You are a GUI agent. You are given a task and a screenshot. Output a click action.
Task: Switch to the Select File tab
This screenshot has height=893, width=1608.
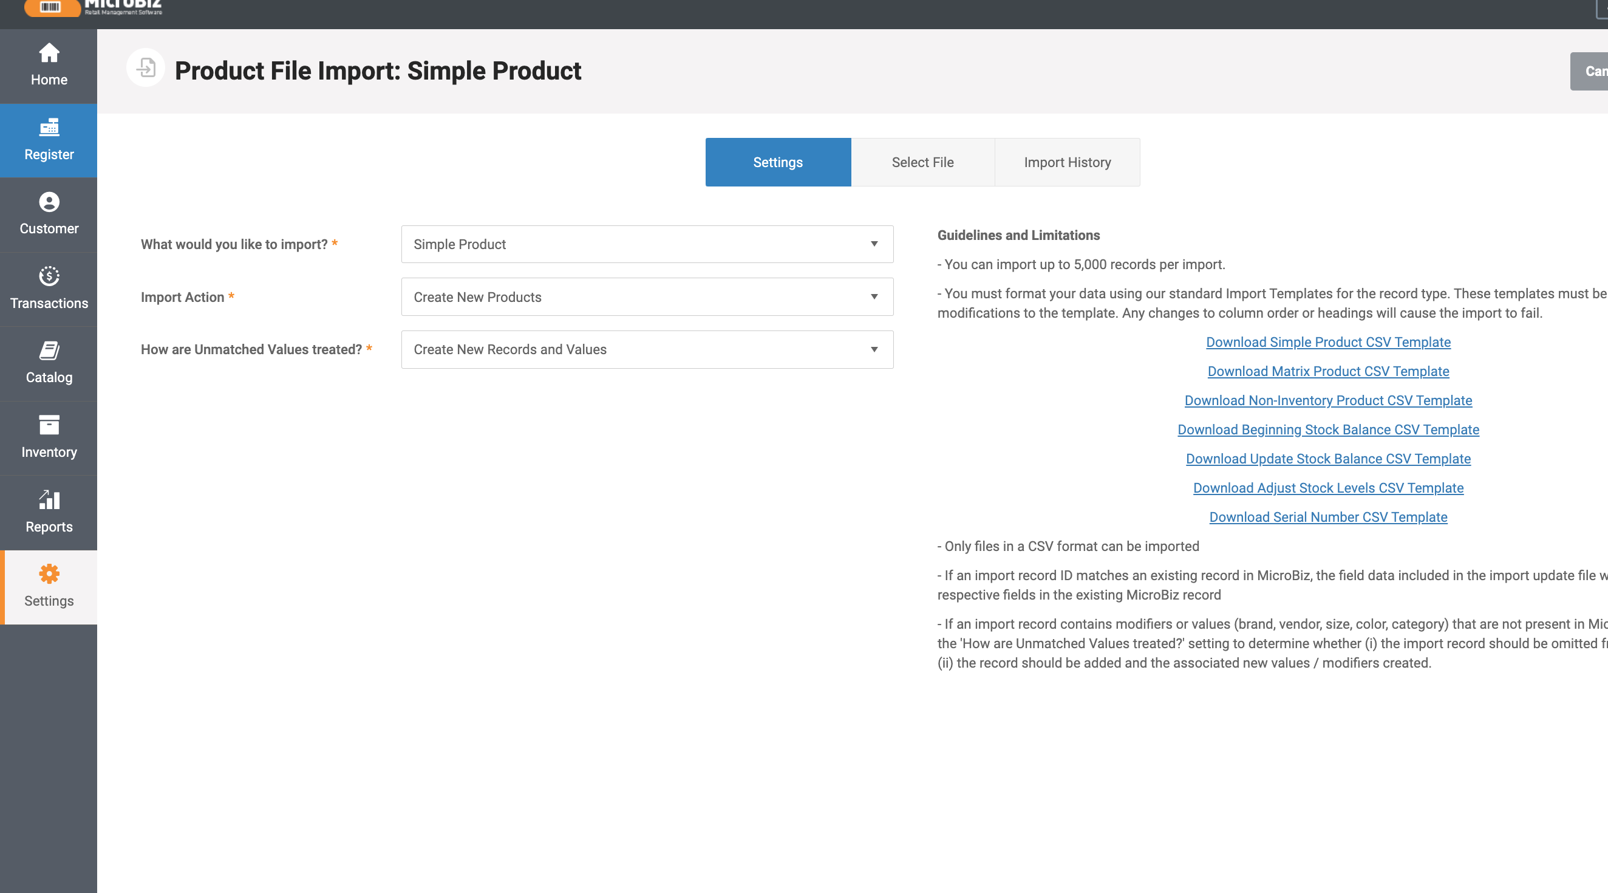click(922, 162)
